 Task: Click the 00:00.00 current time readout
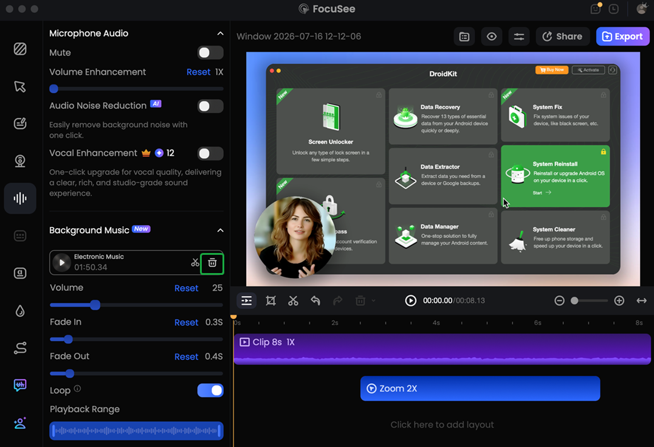coord(438,300)
